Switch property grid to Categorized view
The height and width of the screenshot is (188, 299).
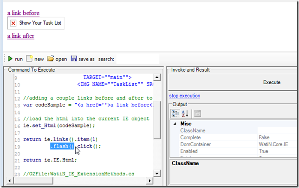175,114
